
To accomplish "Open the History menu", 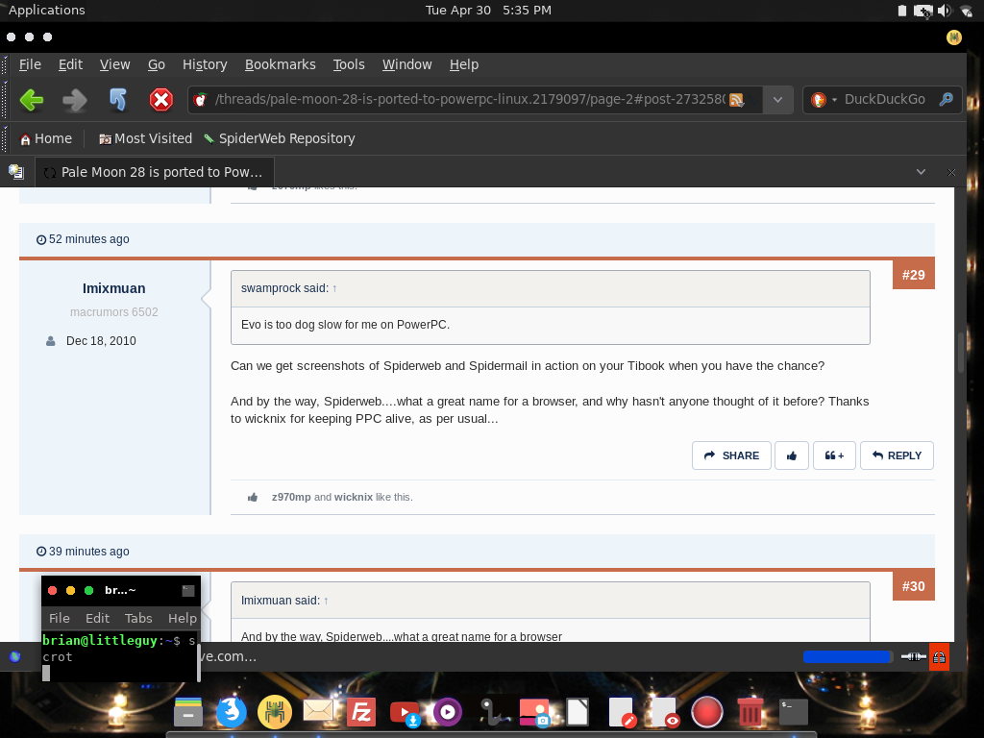I will [x=205, y=64].
